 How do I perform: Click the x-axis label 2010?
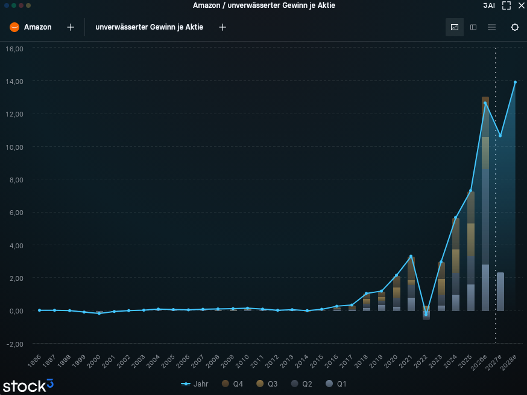[242, 361]
